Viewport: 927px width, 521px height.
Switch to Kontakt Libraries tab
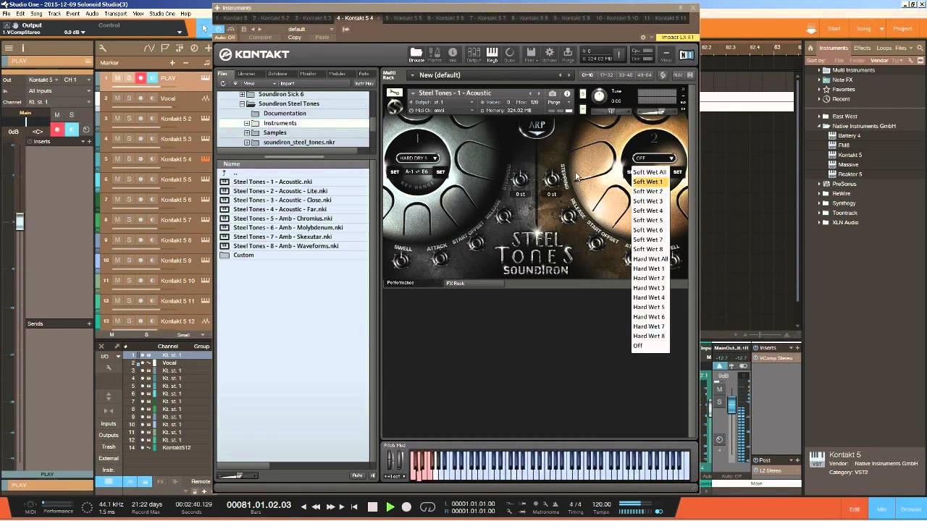click(x=246, y=74)
